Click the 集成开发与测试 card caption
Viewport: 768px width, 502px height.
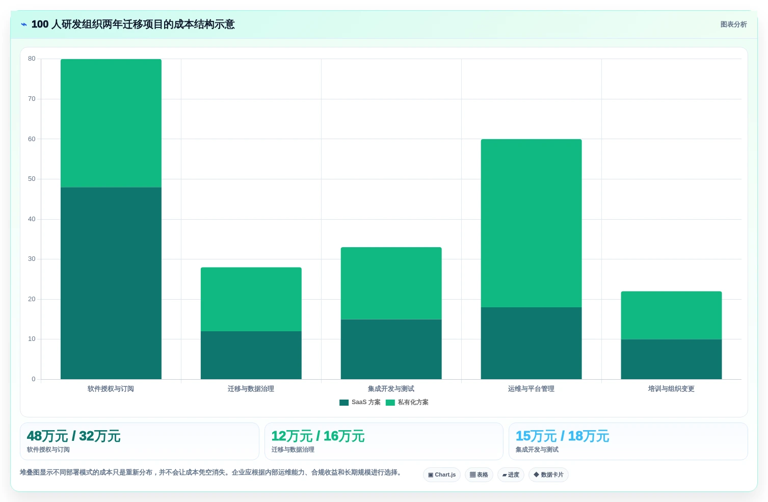coord(537,450)
